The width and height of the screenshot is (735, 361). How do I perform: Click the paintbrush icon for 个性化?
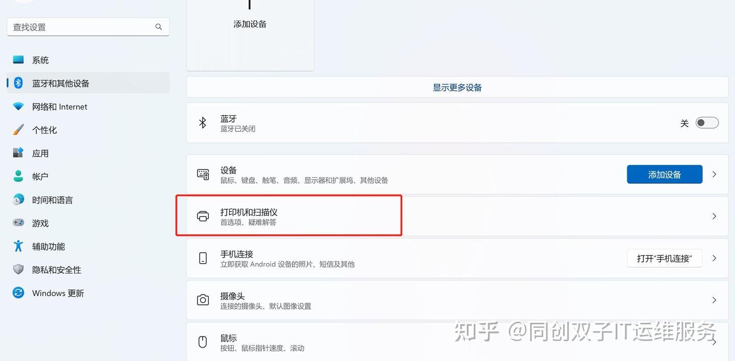pyautogui.click(x=18, y=130)
